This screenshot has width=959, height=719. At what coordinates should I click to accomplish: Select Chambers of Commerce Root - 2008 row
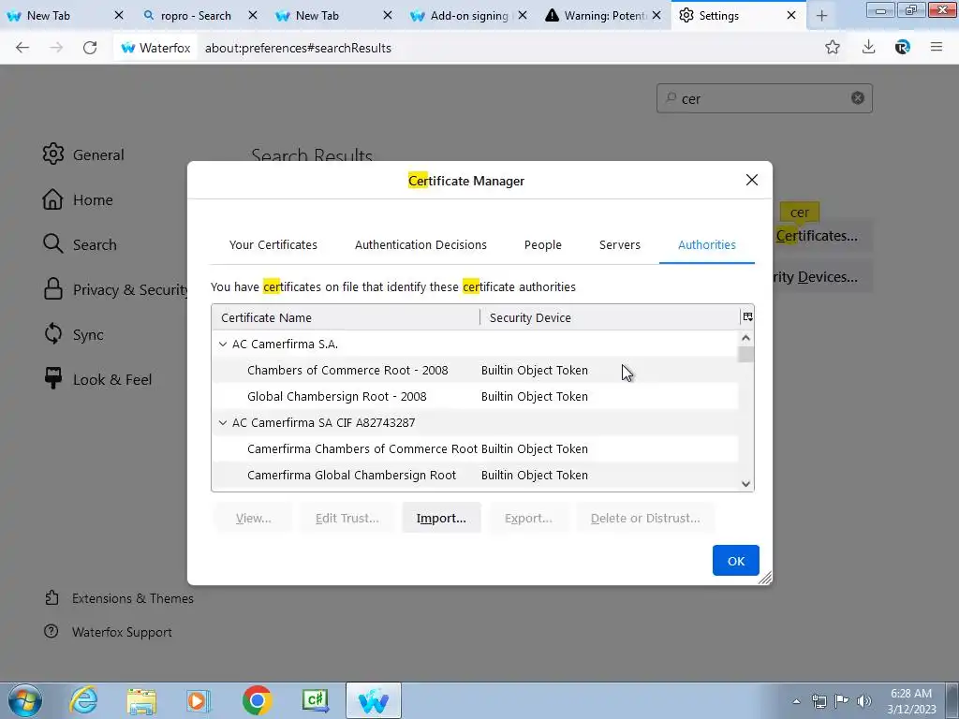pyautogui.click(x=475, y=371)
